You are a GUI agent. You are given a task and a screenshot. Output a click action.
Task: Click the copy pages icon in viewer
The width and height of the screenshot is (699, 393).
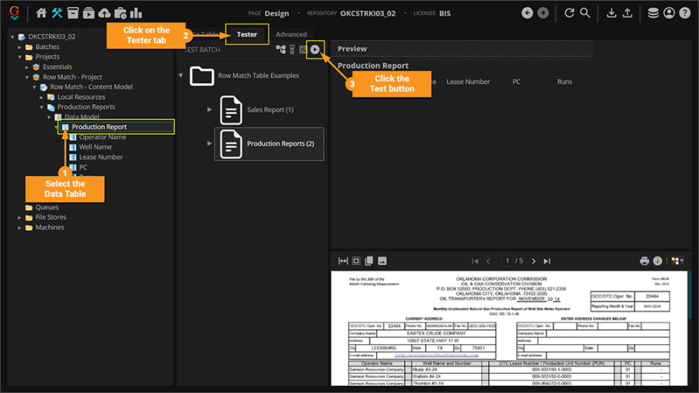click(369, 260)
